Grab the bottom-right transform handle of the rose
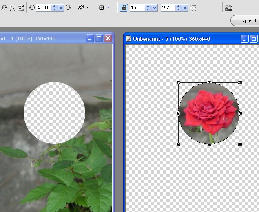This screenshot has height=212, width=259. pyautogui.click(x=240, y=144)
